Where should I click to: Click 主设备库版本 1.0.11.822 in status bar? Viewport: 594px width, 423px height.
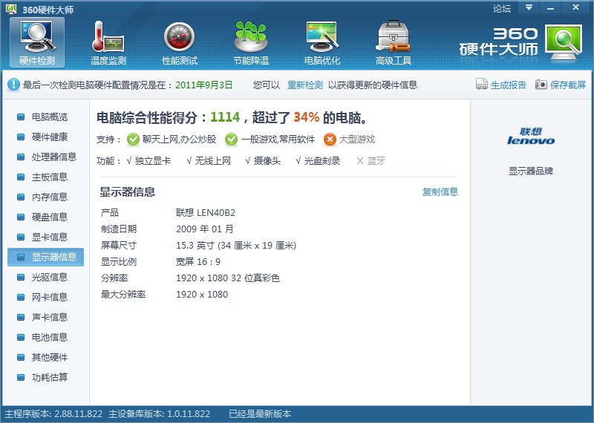pos(159,414)
